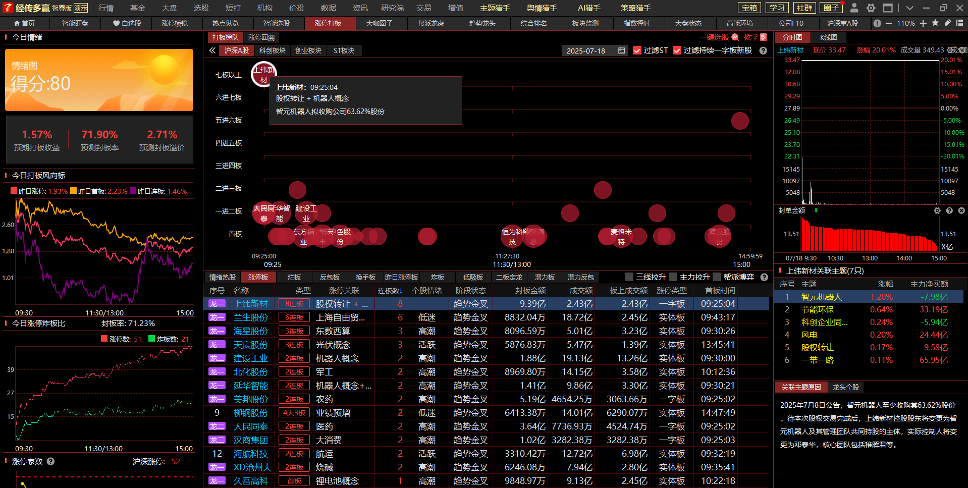This screenshot has height=488, width=968.
Task: Click 麦格米特 bubble in 首板 row
Action: click(621, 236)
